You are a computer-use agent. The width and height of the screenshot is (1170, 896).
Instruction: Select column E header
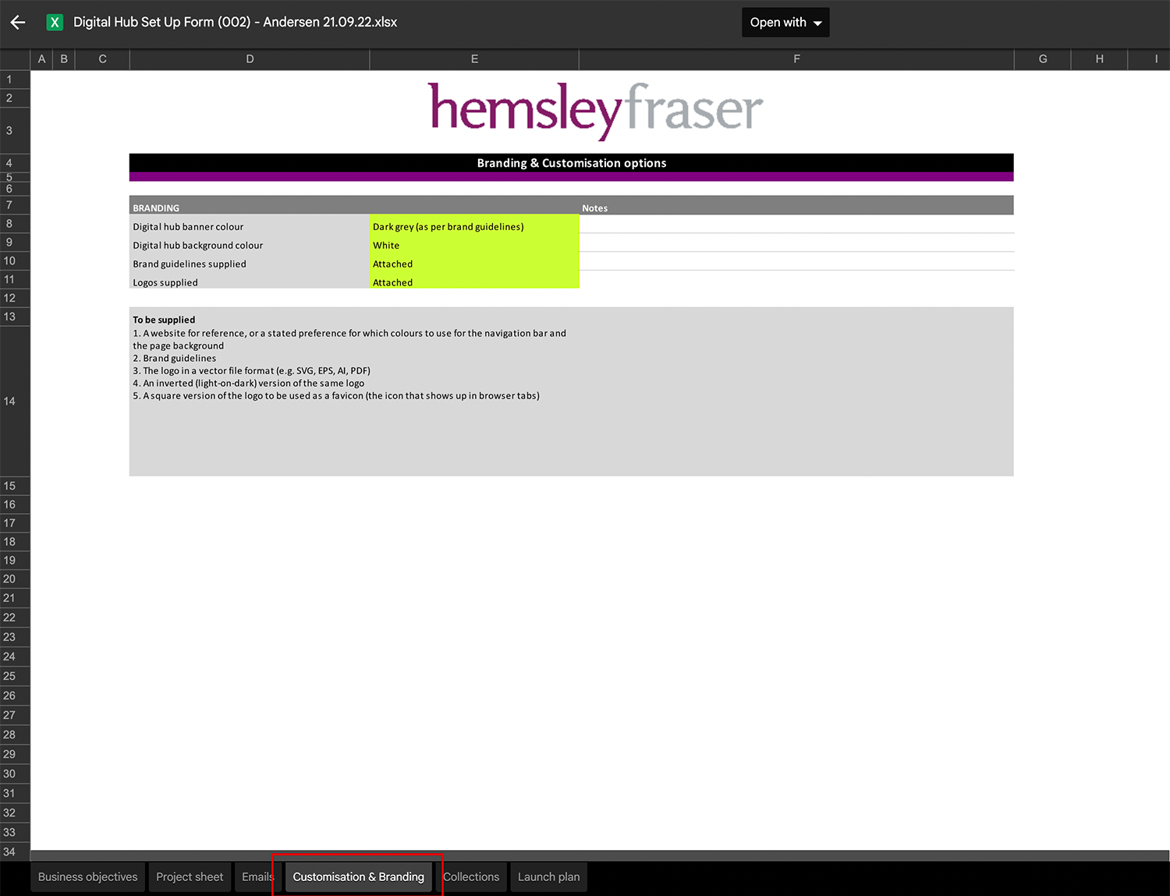click(474, 59)
